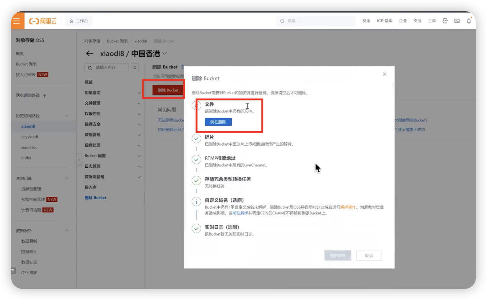Open the Cloud Shell terminal icon

(457, 21)
